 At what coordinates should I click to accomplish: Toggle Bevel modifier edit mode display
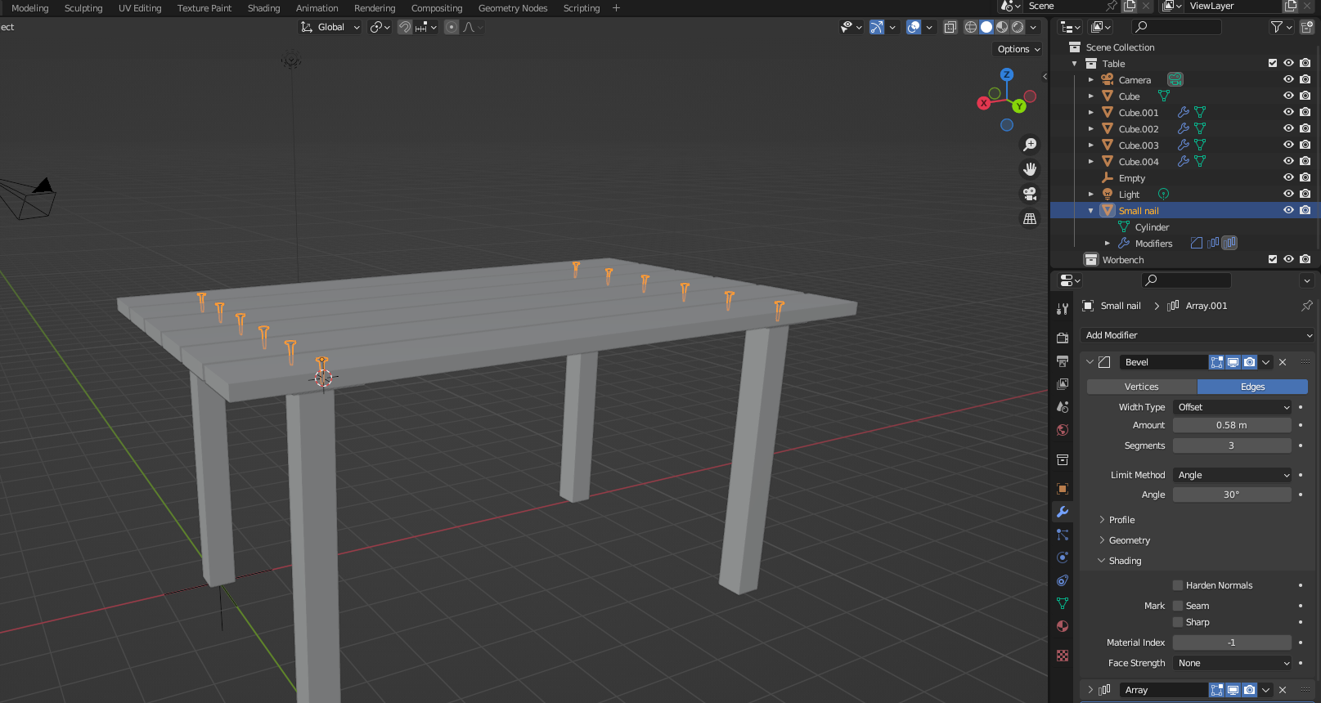(x=1217, y=362)
